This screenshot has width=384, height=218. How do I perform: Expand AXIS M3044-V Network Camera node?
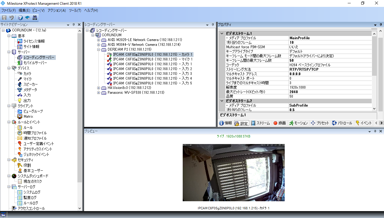pyautogui.click(x=98, y=45)
